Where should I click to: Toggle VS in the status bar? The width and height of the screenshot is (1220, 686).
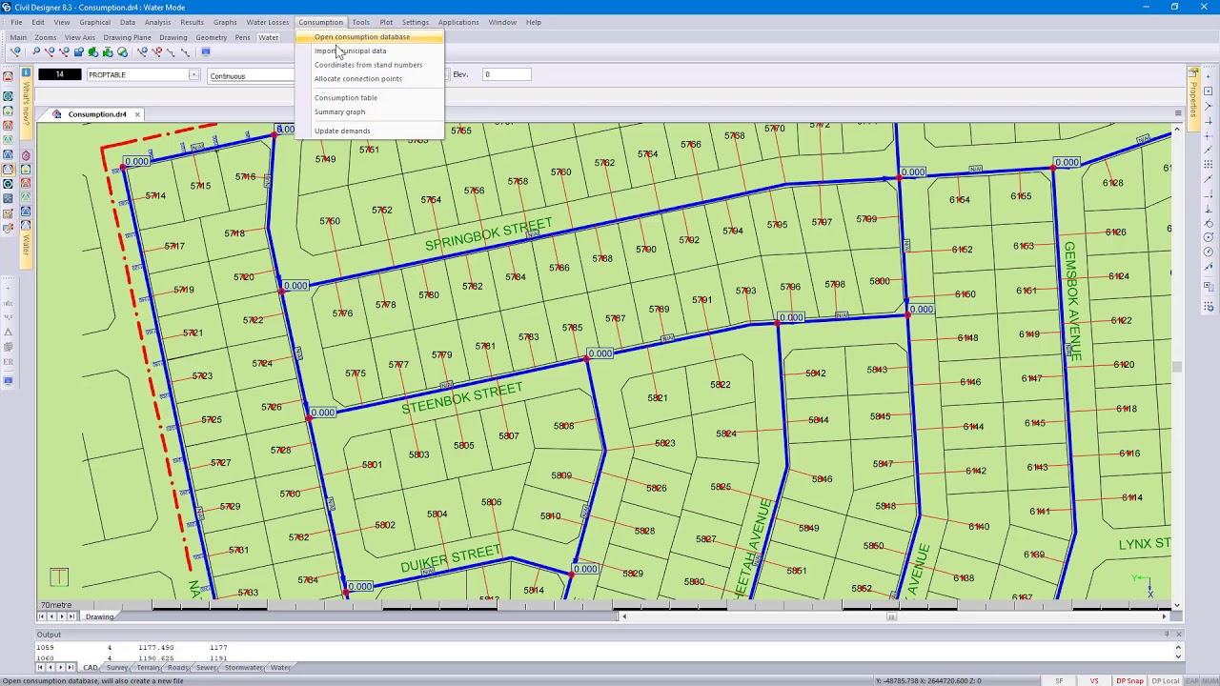[1094, 680]
